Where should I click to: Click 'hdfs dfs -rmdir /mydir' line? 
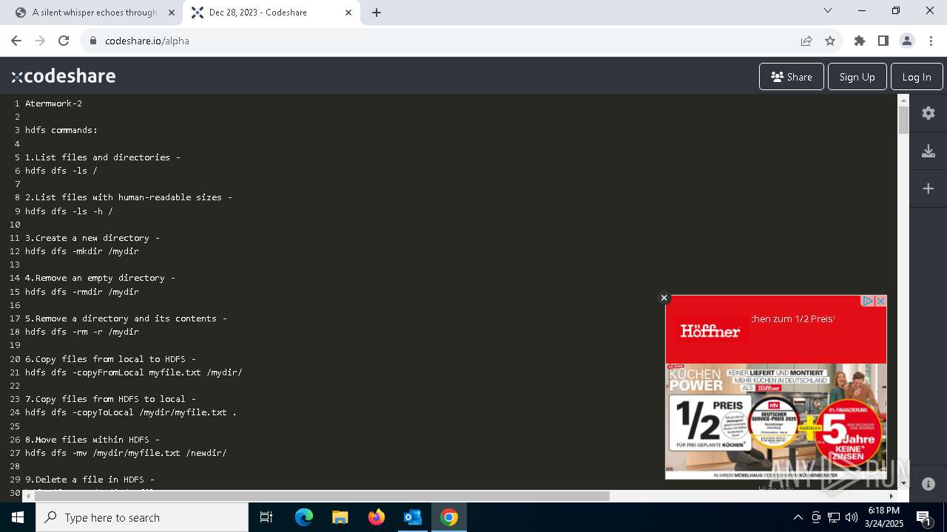pyautogui.click(x=82, y=291)
